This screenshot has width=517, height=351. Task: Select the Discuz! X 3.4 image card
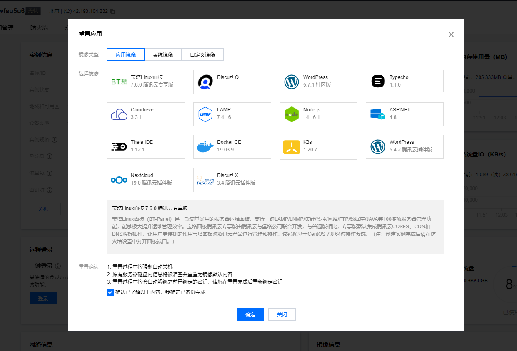[232, 180]
